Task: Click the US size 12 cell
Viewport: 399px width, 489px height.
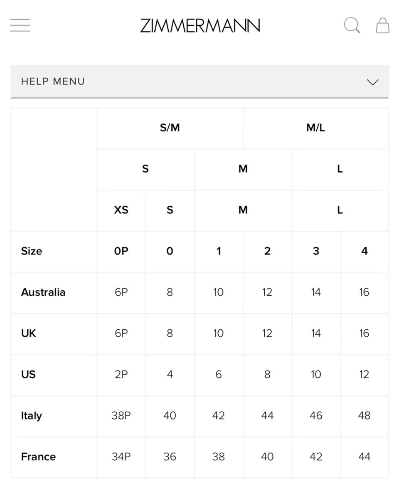Action: click(364, 375)
